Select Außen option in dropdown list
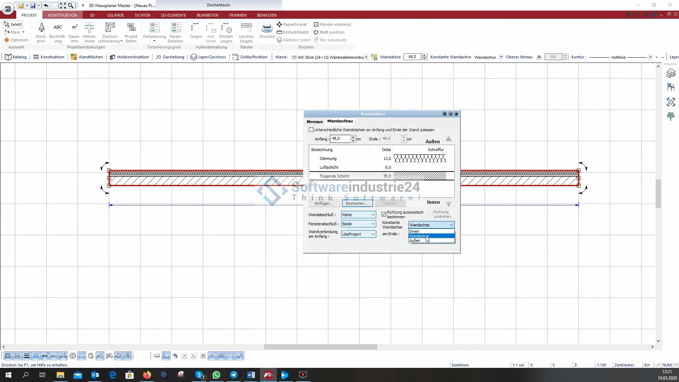This screenshot has height=382, width=679. point(415,241)
